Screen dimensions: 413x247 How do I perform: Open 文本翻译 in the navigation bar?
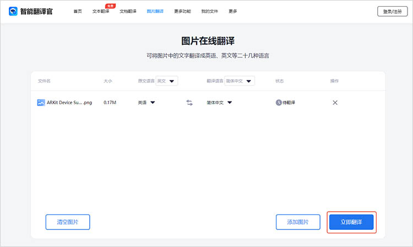[x=101, y=12]
